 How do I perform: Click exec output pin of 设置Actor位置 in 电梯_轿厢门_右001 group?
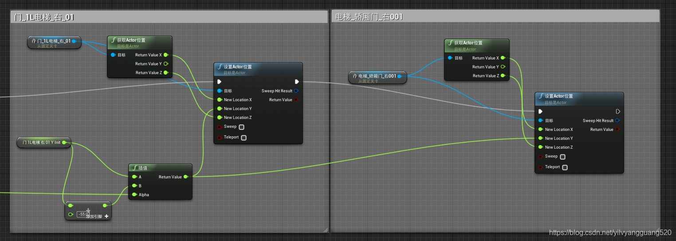618,111
